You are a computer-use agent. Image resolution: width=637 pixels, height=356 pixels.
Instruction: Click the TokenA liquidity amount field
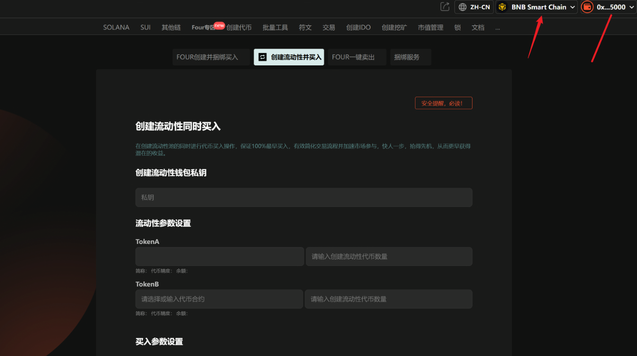pyautogui.click(x=389, y=257)
